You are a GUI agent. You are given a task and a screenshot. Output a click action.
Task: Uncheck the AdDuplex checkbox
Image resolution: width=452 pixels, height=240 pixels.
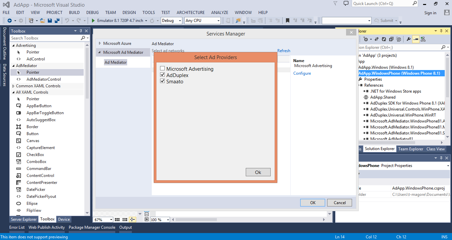(x=162, y=75)
